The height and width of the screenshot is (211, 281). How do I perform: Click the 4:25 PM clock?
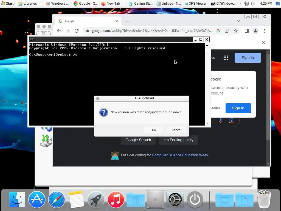coord(266,3)
